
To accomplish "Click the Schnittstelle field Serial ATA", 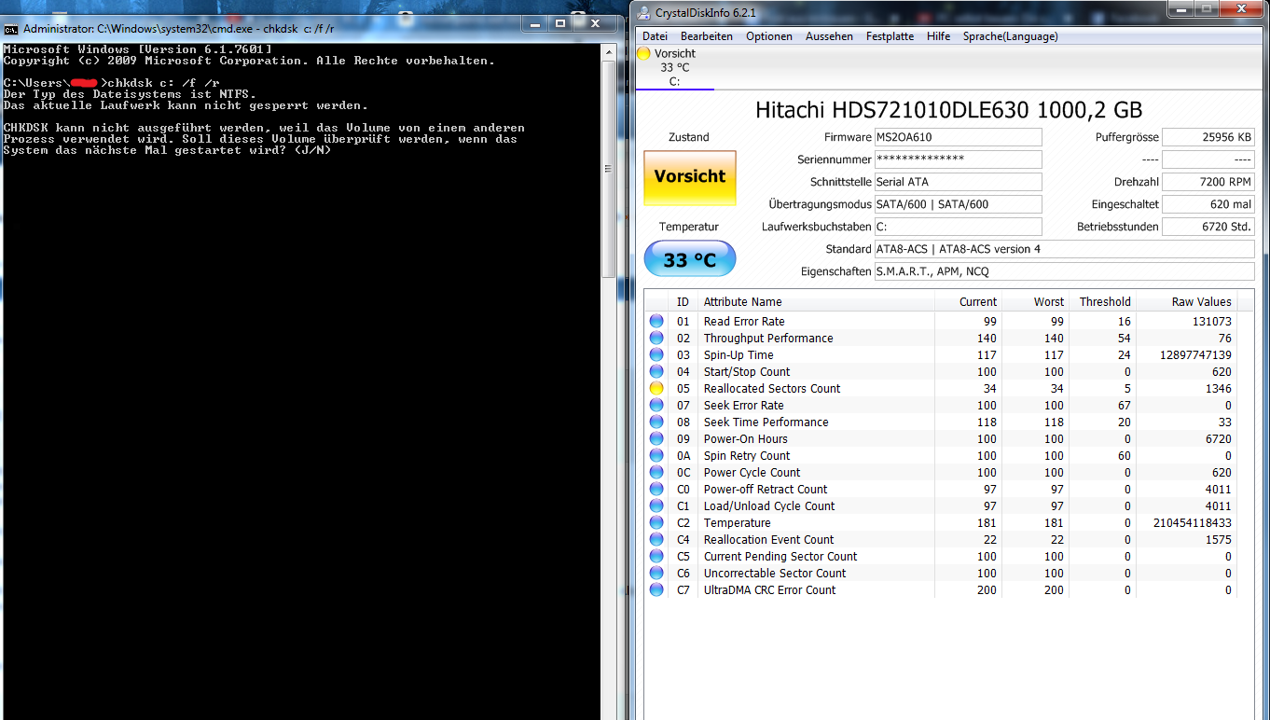I will [958, 182].
